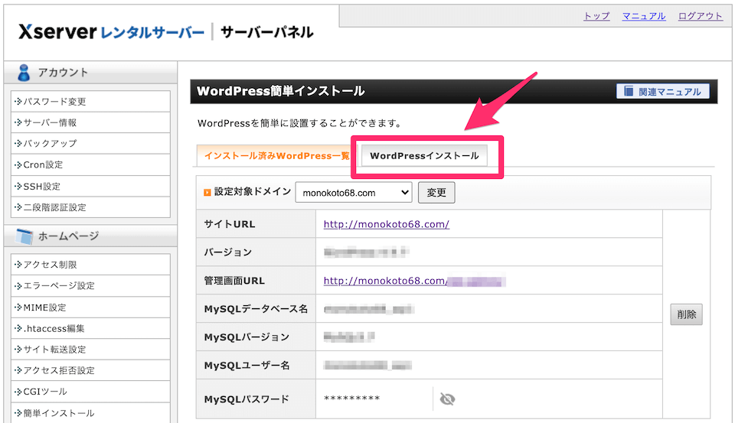This screenshot has width=735, height=423.
Task: Open .htaccess編集 in sidebar
Action: coord(90,328)
